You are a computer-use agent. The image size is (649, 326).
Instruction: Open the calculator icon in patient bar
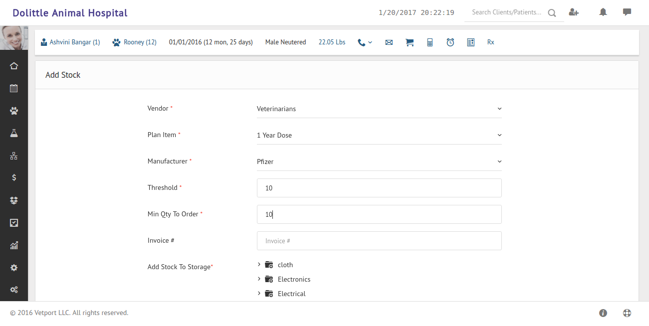pyautogui.click(x=430, y=42)
